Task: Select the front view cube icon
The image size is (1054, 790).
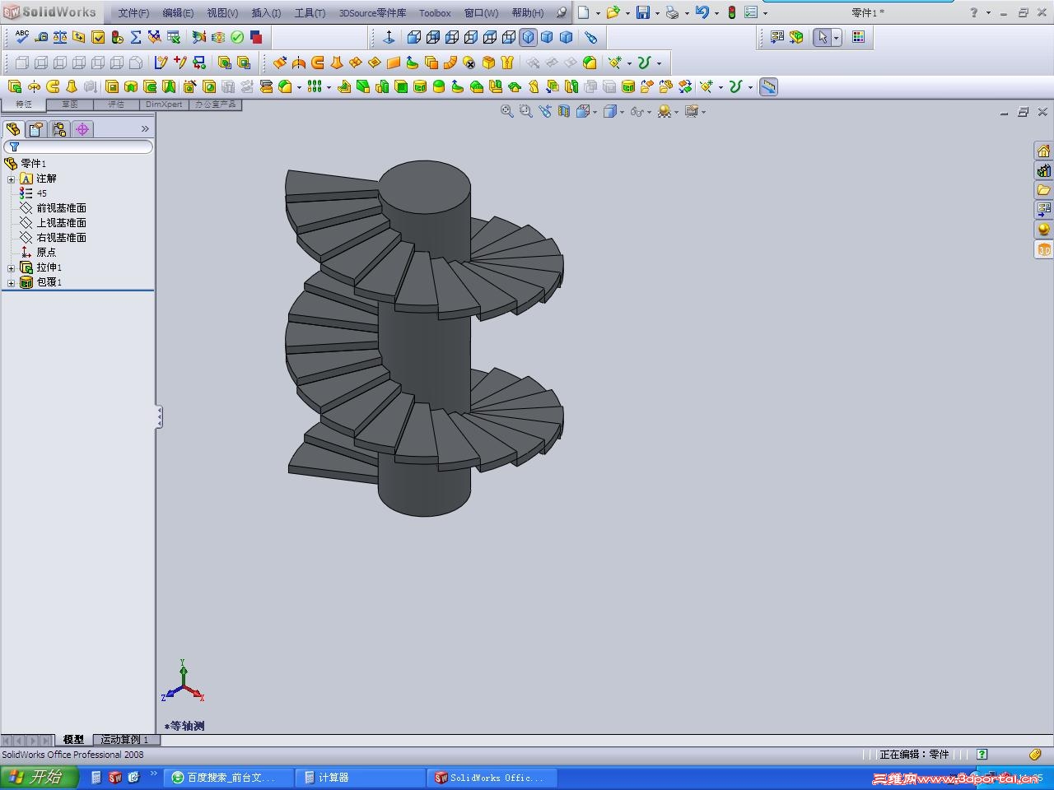Action: (x=414, y=37)
